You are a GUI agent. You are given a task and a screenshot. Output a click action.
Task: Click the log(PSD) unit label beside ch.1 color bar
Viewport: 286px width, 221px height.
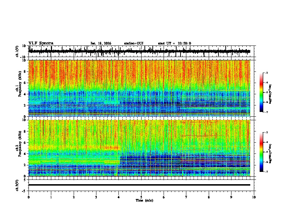click(x=270, y=94)
